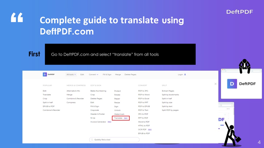Expand the All tools dropdown
The height and width of the screenshot is (148, 264).
71,75
